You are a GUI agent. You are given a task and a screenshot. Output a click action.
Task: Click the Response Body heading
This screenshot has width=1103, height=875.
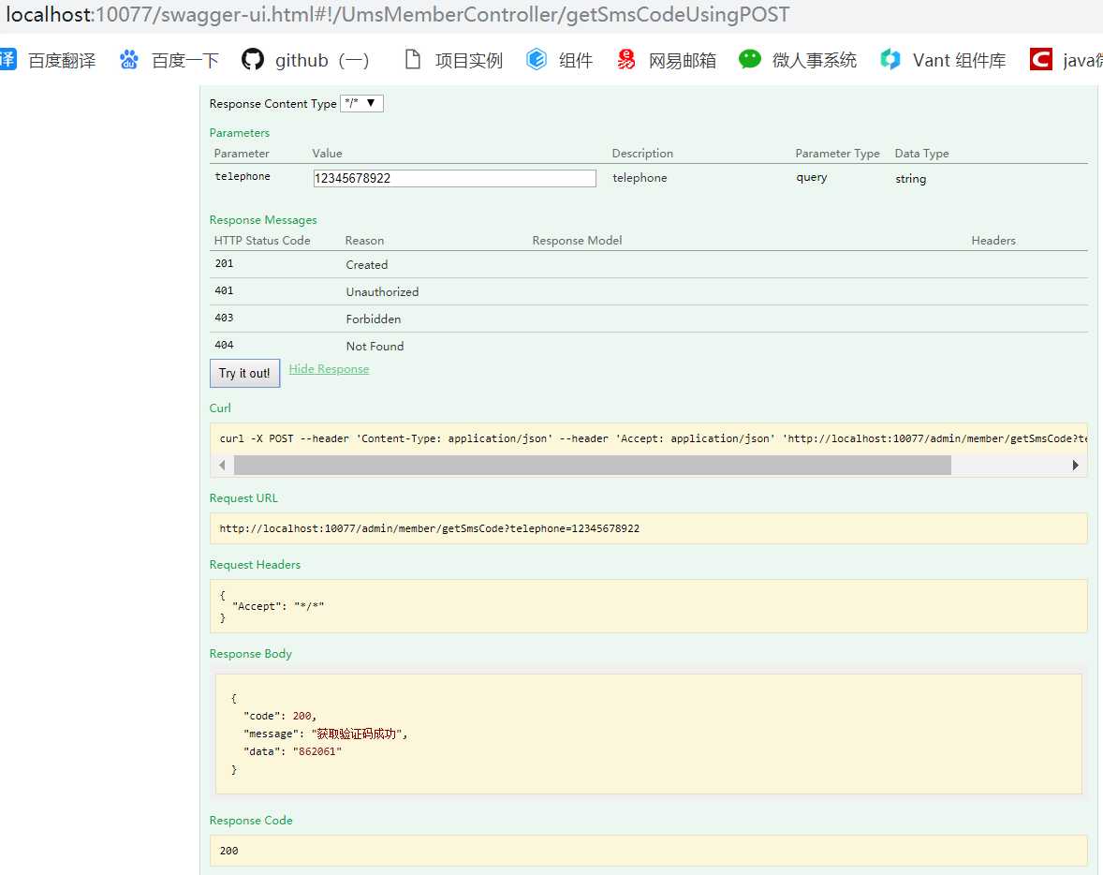(x=250, y=654)
